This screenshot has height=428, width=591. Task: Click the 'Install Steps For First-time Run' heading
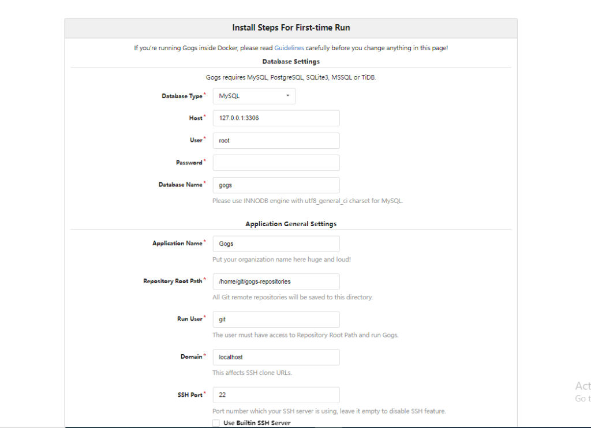click(291, 28)
